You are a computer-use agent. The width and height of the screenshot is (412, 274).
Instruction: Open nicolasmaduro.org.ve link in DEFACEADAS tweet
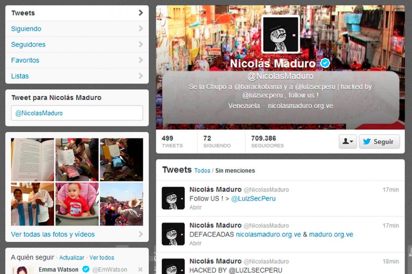(x=268, y=234)
